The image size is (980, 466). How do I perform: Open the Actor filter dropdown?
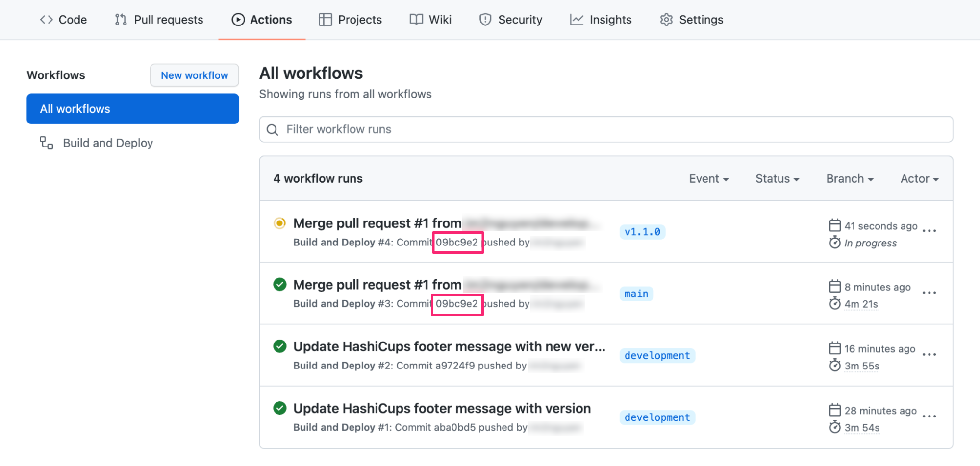919,178
